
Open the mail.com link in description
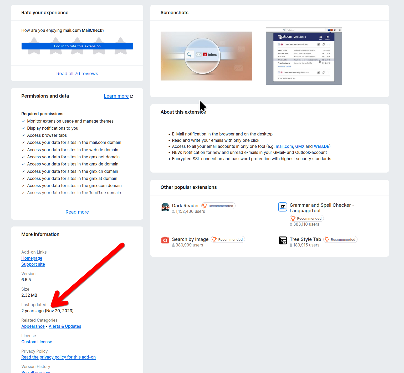(284, 147)
